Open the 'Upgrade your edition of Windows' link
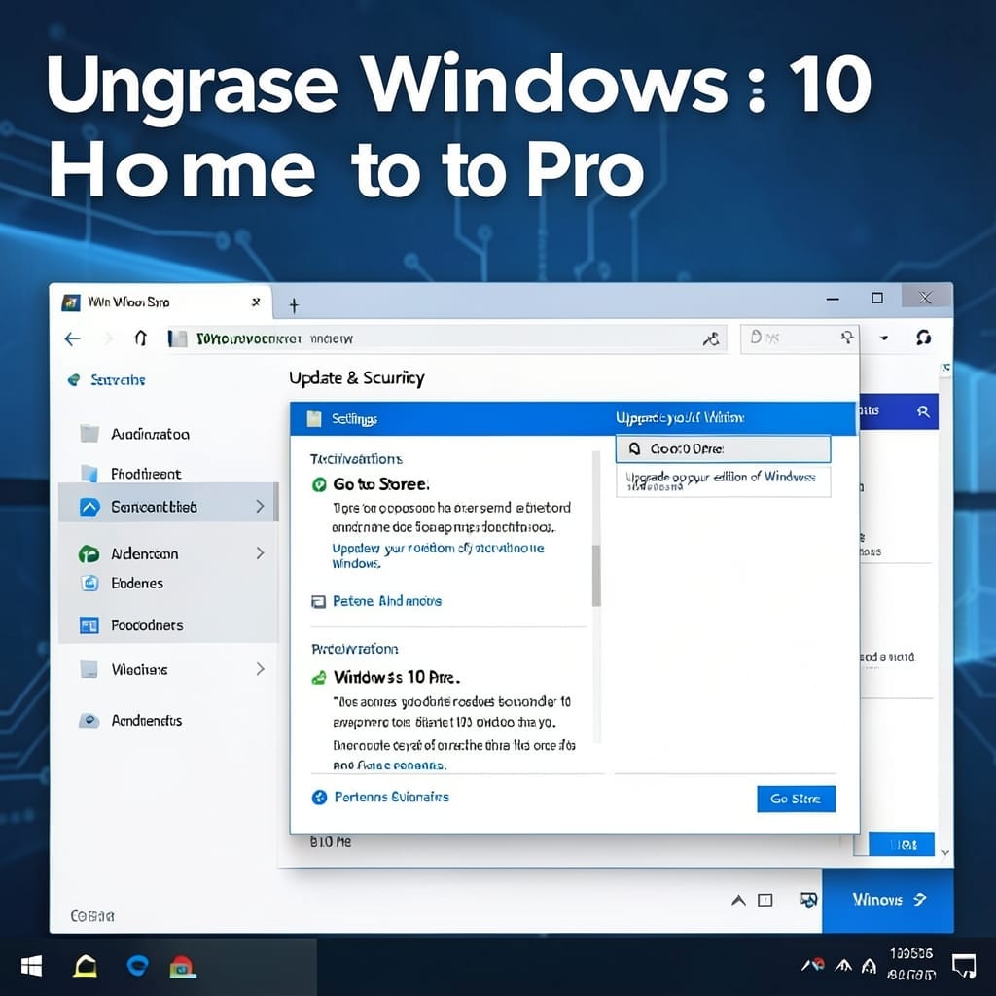Viewport: 996px width, 996px height. click(439, 555)
